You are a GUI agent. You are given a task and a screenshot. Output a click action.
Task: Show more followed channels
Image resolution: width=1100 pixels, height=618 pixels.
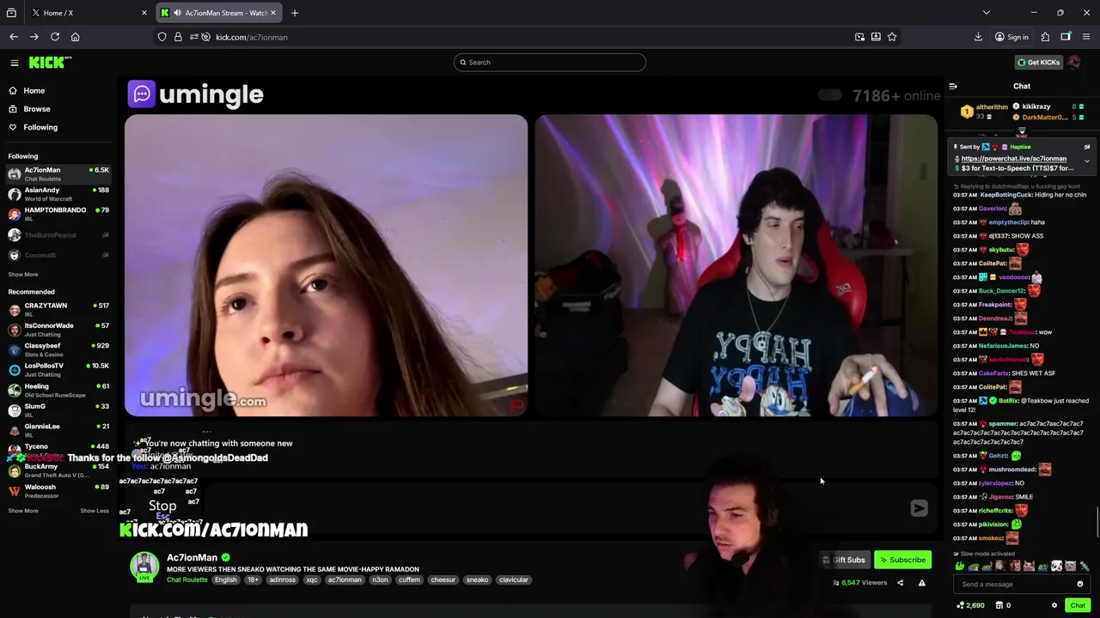(x=23, y=275)
